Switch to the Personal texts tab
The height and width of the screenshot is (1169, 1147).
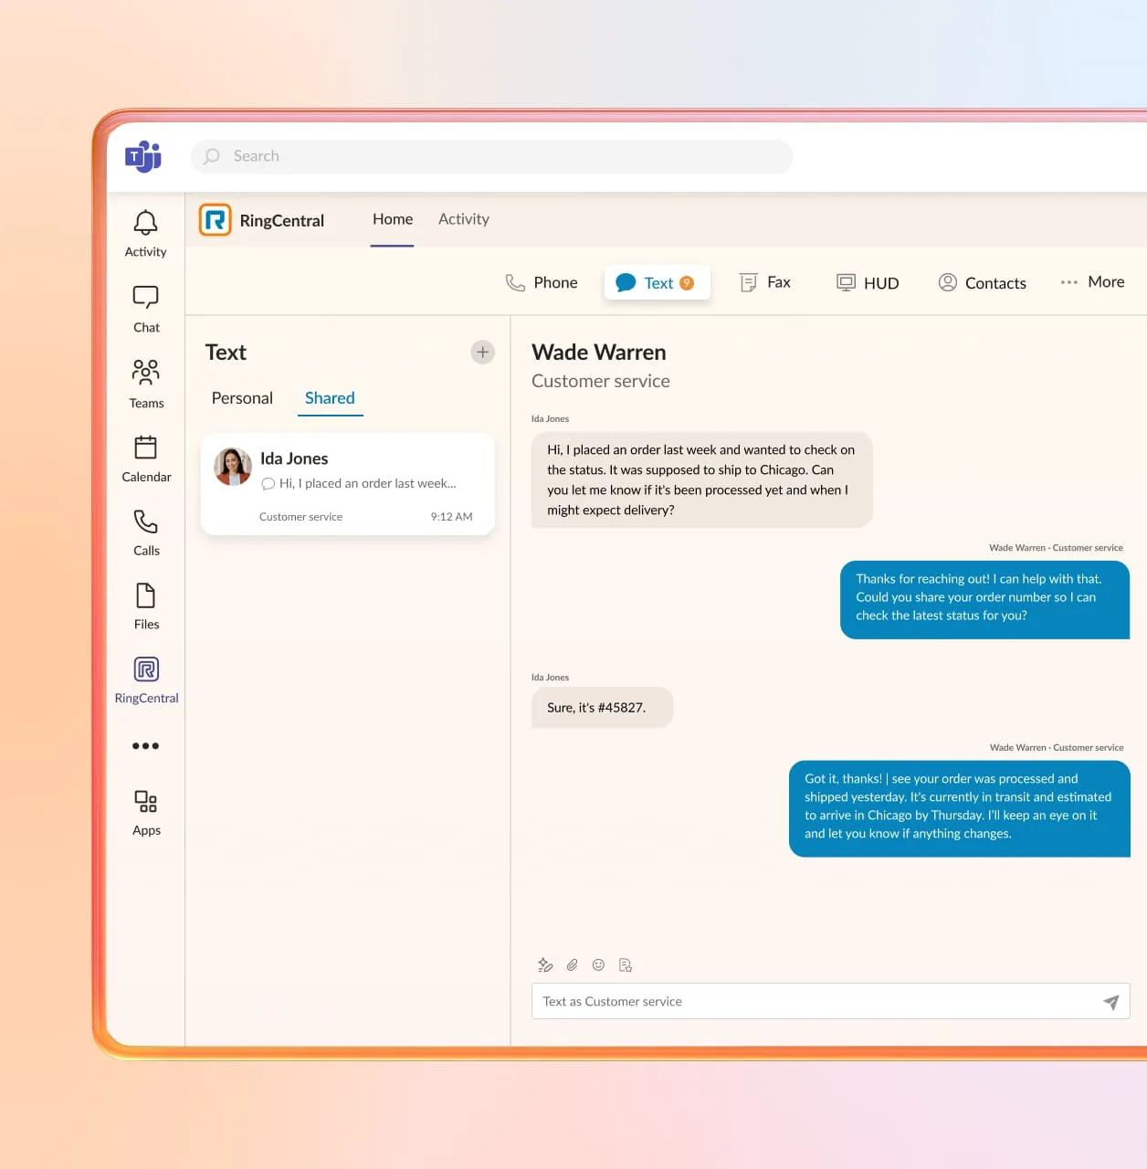click(241, 398)
